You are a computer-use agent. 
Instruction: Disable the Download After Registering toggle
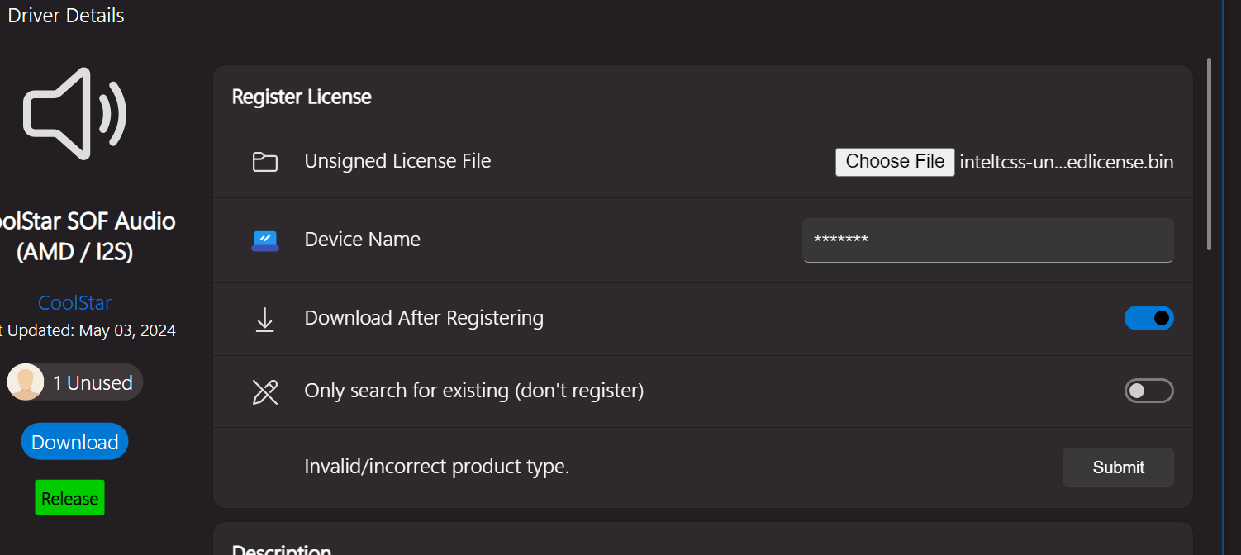[x=1148, y=318]
